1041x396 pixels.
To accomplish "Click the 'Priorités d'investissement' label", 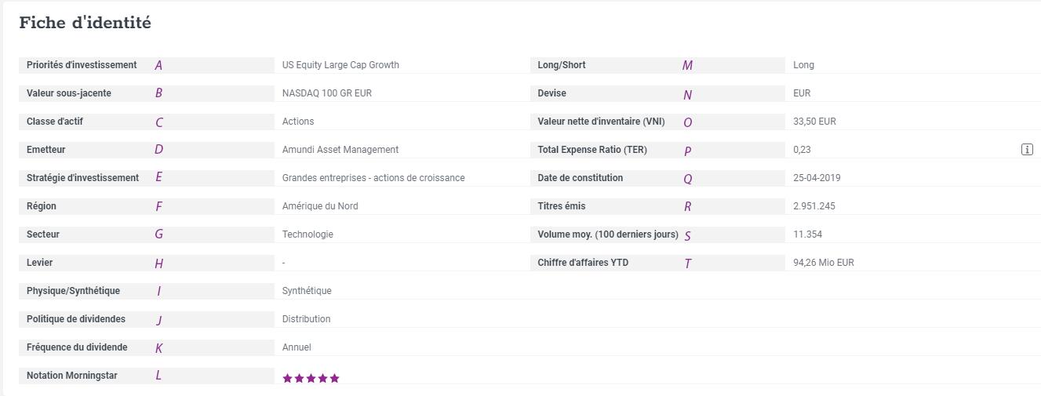I will tap(82, 65).
